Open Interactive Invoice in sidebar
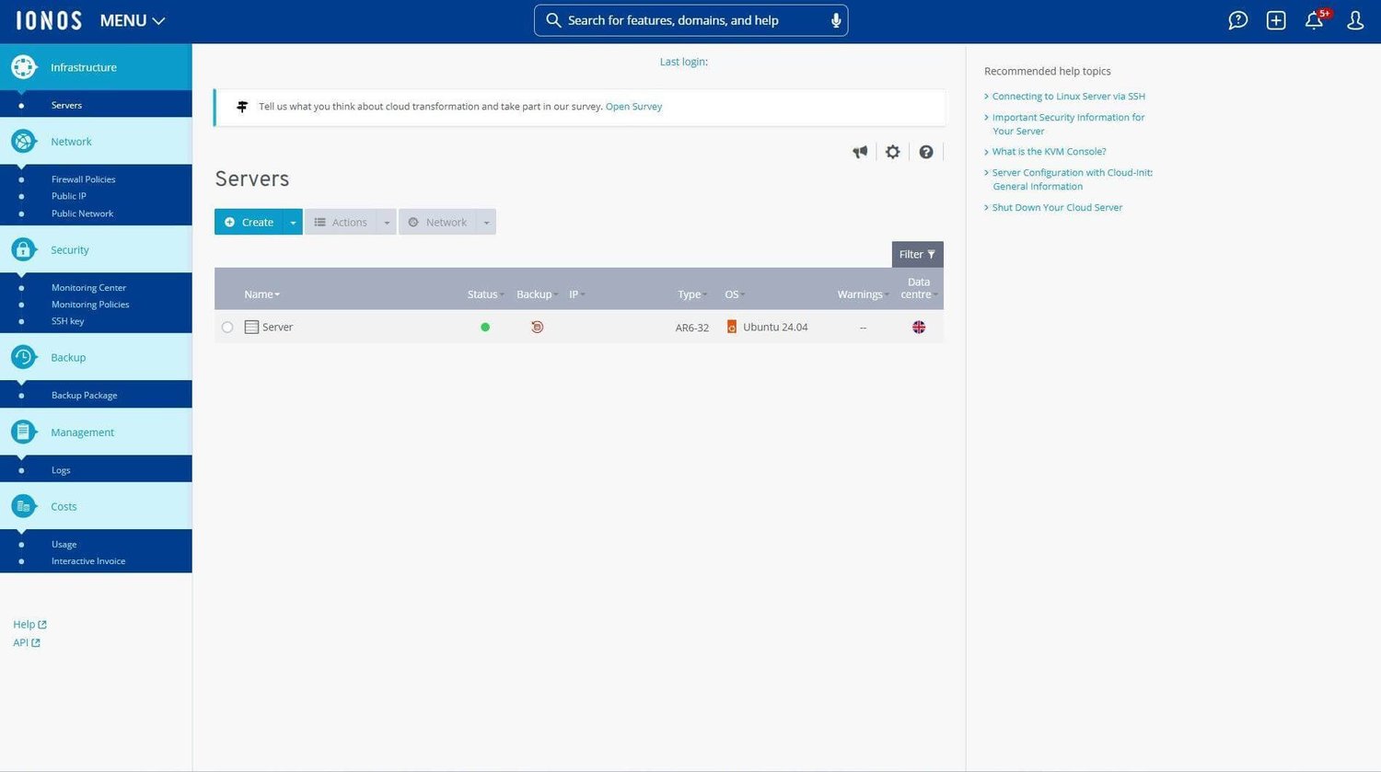The image size is (1381, 772). click(x=88, y=561)
